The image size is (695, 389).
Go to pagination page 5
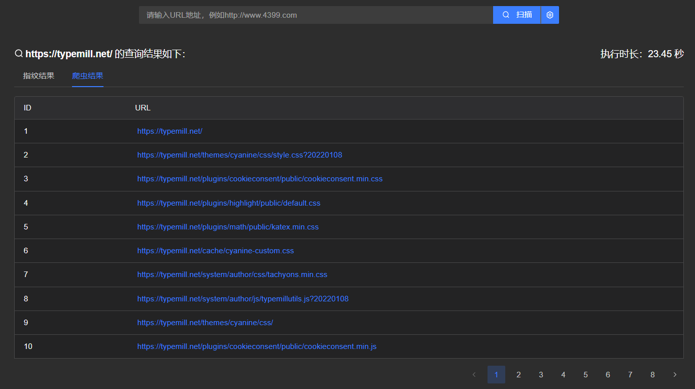585,375
